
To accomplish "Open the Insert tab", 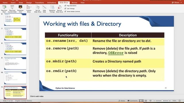I will (x=13, y=3).
